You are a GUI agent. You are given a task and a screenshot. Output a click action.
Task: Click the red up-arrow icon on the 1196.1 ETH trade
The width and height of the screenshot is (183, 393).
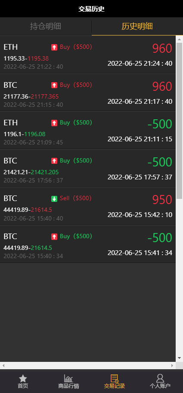(x=54, y=123)
